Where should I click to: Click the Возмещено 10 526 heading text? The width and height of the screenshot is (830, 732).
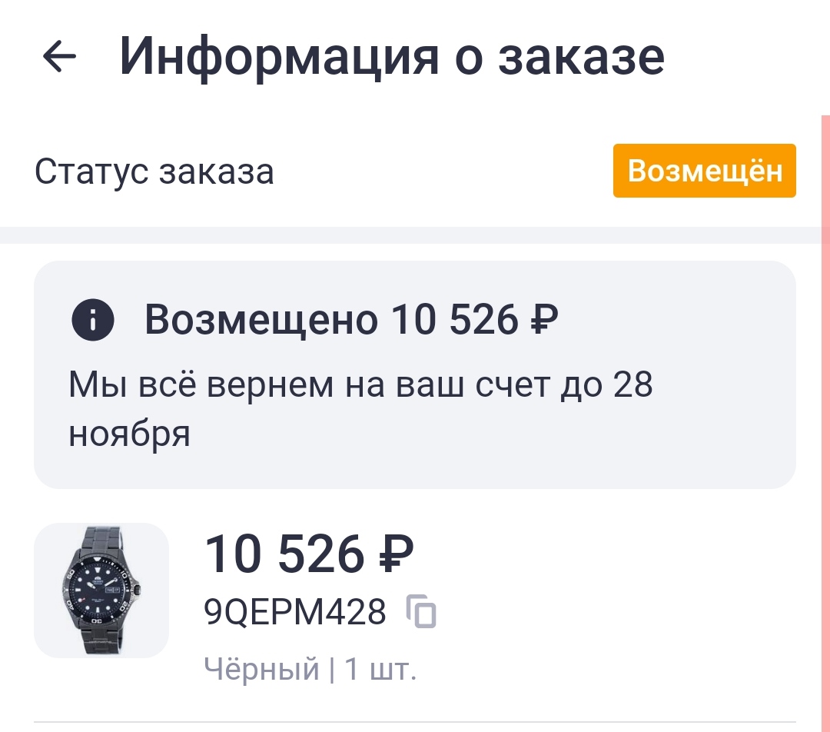(x=350, y=321)
